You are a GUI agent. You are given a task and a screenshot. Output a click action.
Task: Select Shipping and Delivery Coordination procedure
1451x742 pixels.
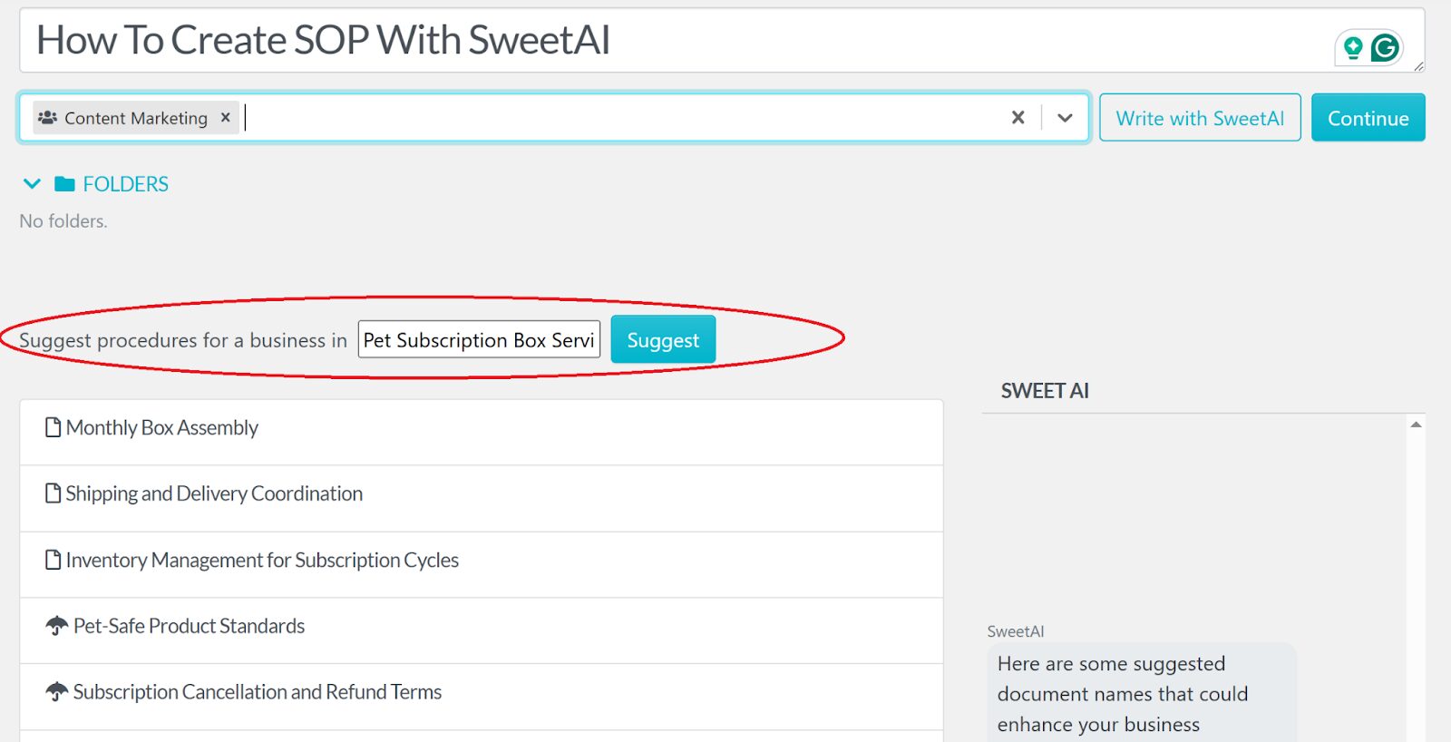(213, 493)
